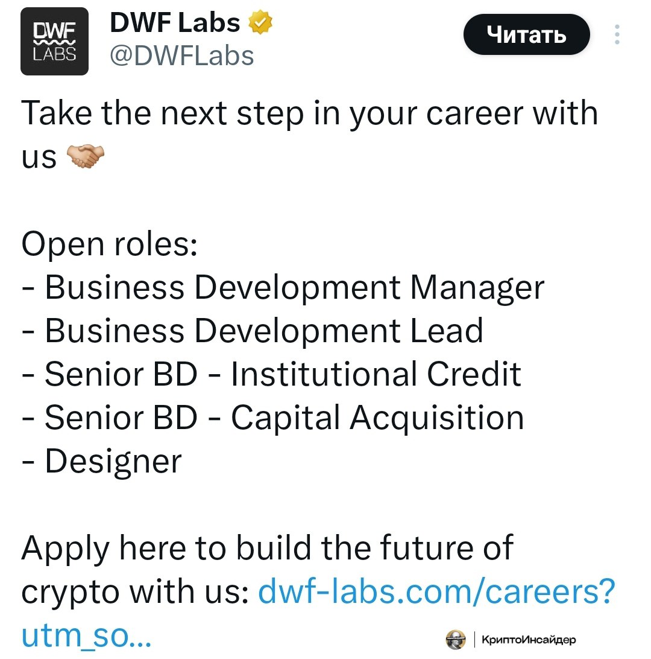Click the 'Open roles:' heading text
Image resolution: width=651 pixels, height=659 pixels.
click(109, 244)
